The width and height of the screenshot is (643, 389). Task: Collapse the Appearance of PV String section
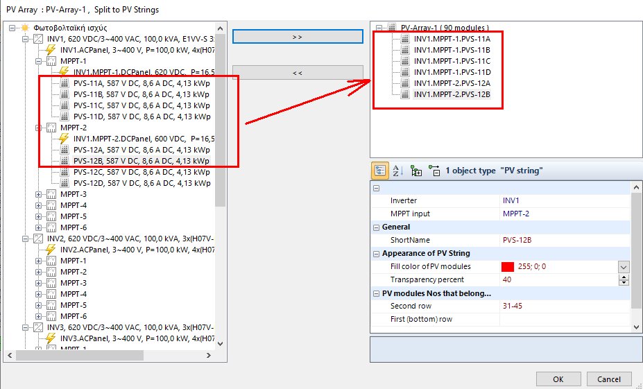click(x=377, y=253)
